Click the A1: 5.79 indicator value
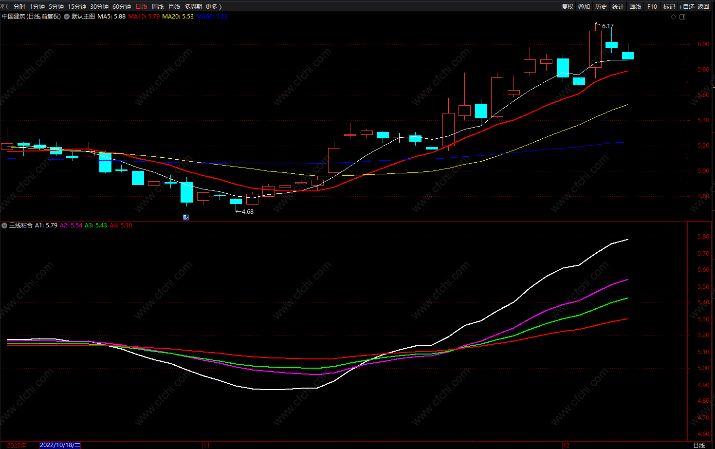 click(x=46, y=225)
